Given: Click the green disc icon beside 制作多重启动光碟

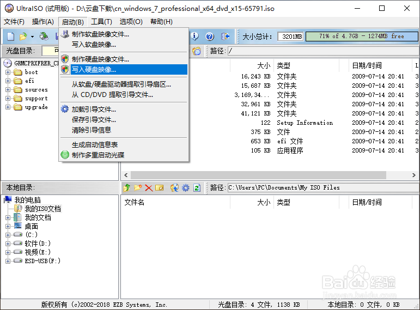Looking at the screenshot, I should (65, 155).
